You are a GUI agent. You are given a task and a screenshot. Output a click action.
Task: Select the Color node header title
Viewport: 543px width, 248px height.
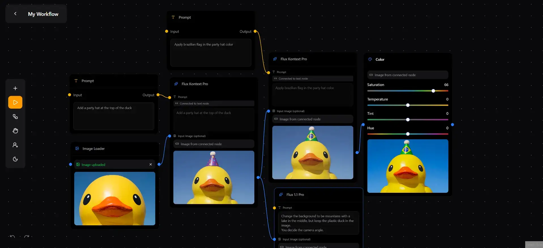[x=380, y=59]
